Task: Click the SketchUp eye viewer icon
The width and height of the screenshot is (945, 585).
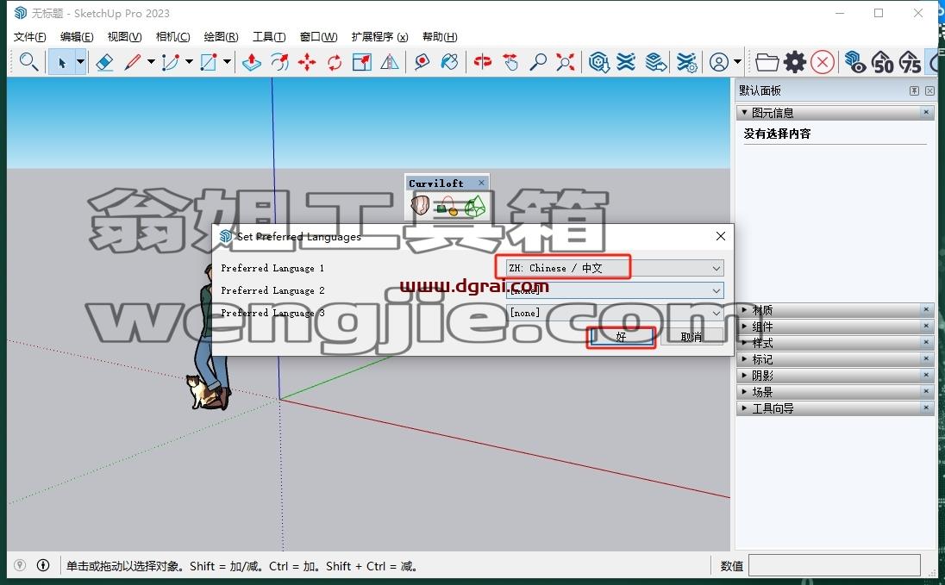Action: 854,62
